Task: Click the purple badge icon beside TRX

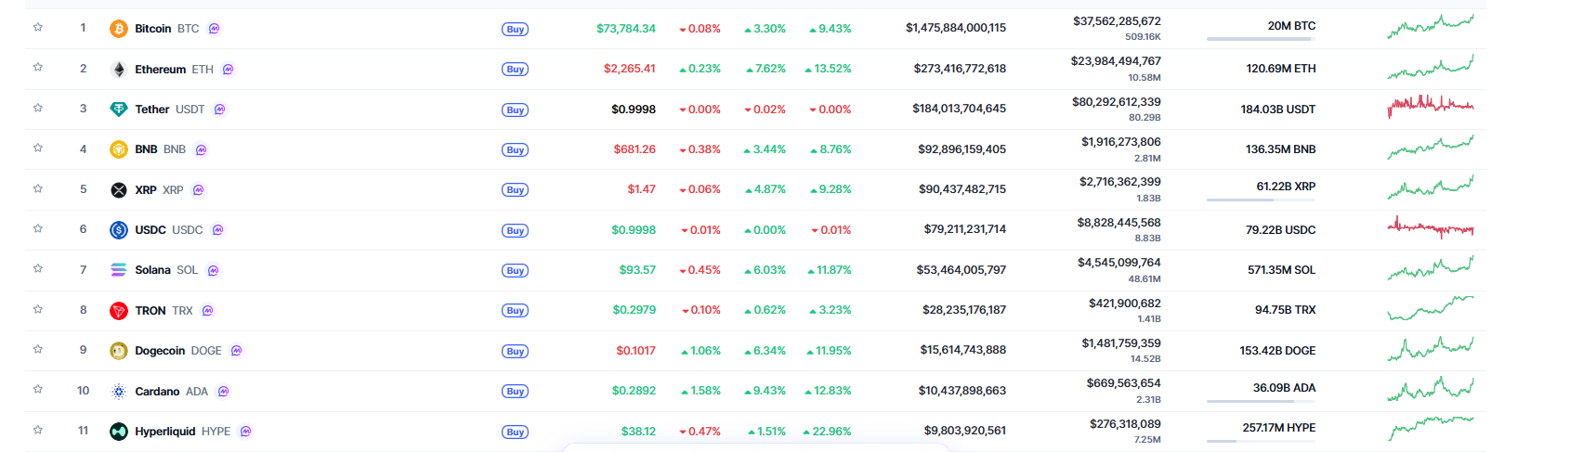Action: point(208,311)
